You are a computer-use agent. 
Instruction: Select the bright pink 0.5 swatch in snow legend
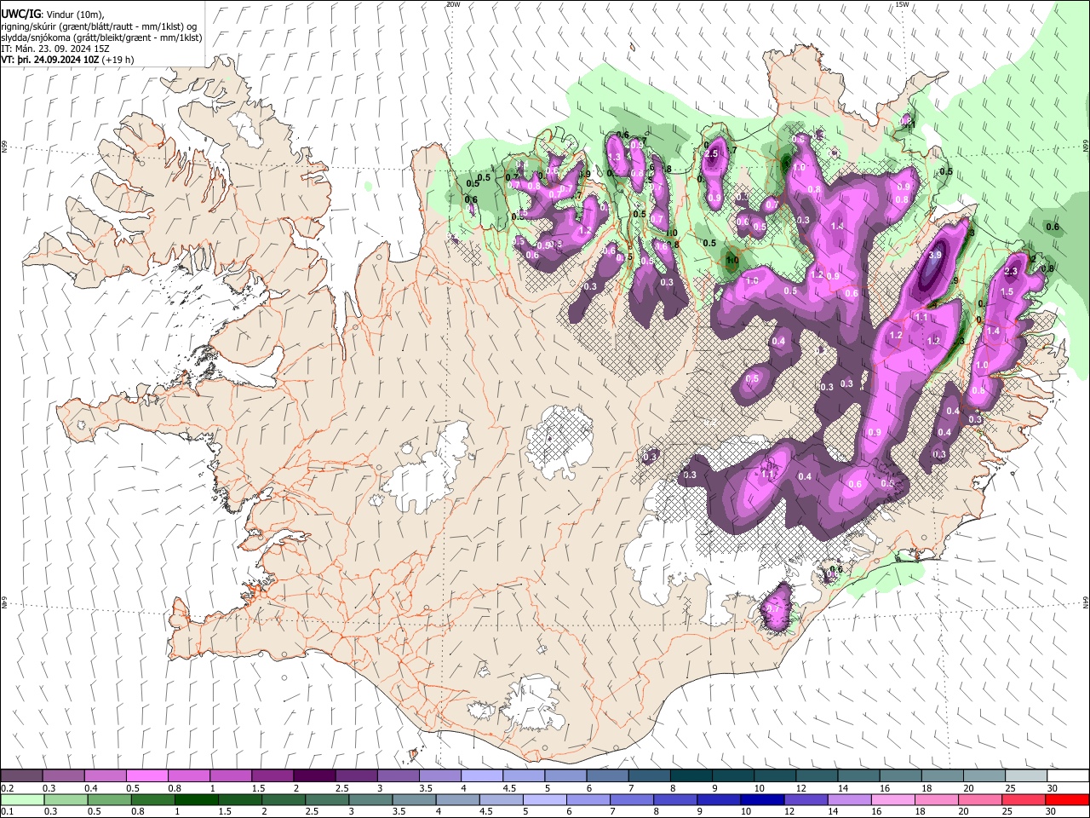click(x=146, y=776)
